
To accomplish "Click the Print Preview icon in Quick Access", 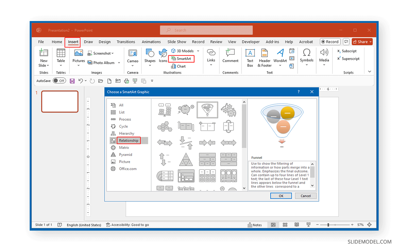I will (x=126, y=81).
